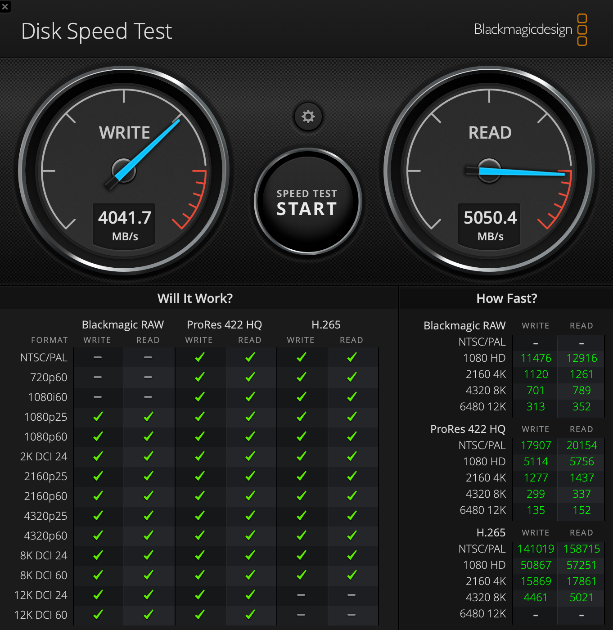This screenshot has height=630, width=613.
Task: Click ProRes 422 HQ NTSC/PAL write value 17907
Action: coord(536,445)
